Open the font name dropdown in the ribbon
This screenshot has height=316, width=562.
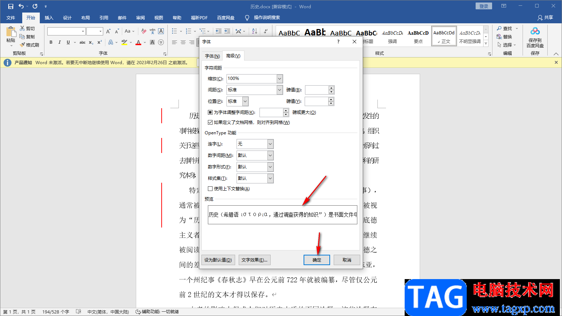(83, 31)
